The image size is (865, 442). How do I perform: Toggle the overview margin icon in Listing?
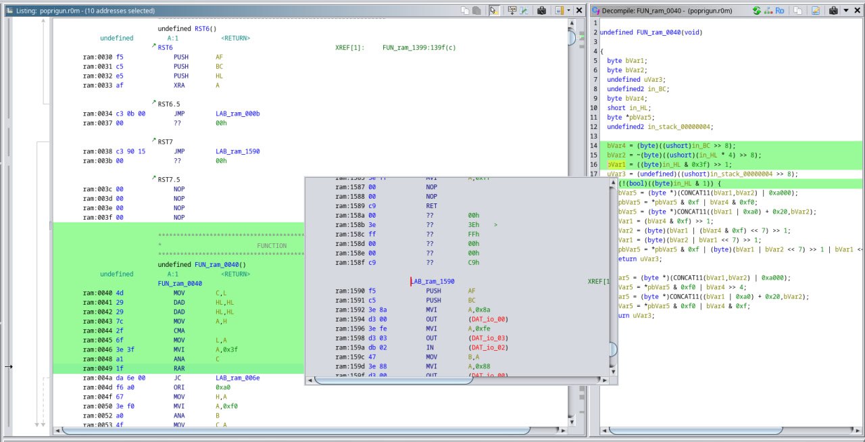click(x=559, y=11)
